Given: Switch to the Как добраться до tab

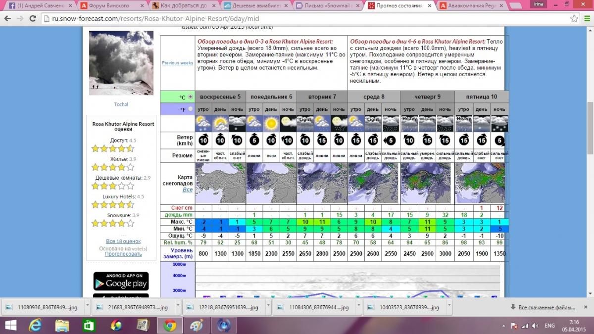Looking at the screenshot, I should pyautogui.click(x=184, y=6).
